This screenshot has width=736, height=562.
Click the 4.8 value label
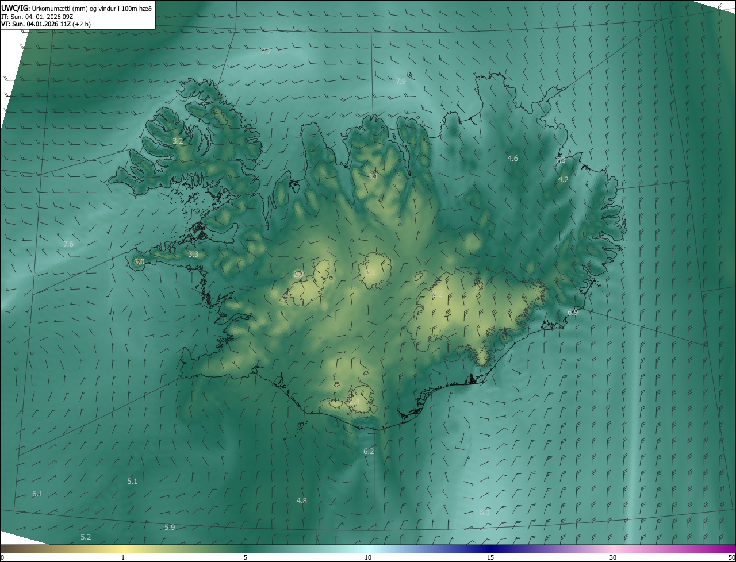(x=301, y=501)
